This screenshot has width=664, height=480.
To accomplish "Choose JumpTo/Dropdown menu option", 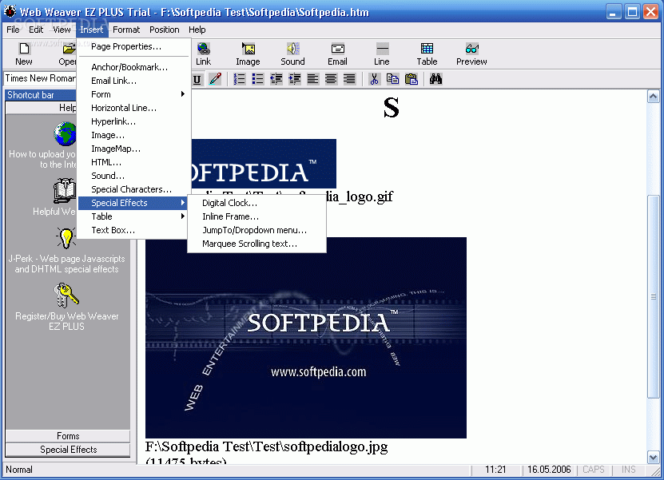I will click(256, 230).
